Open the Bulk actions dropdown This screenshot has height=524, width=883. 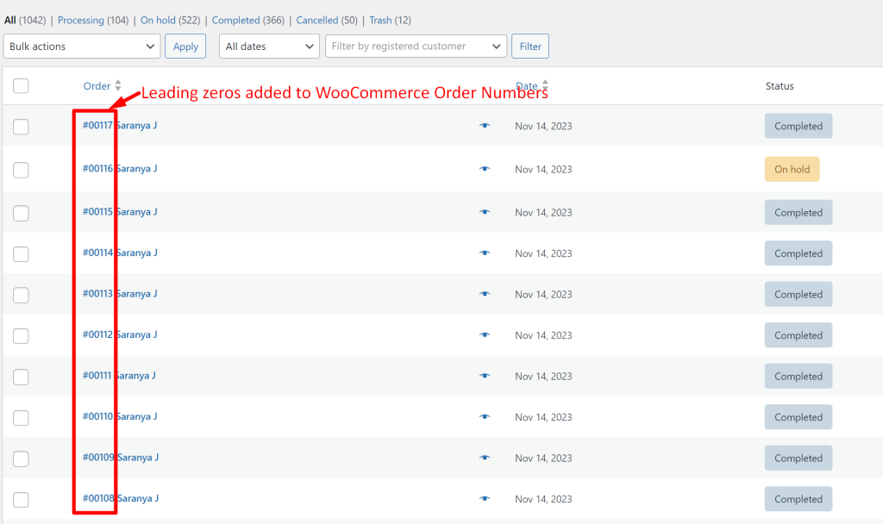tap(82, 47)
